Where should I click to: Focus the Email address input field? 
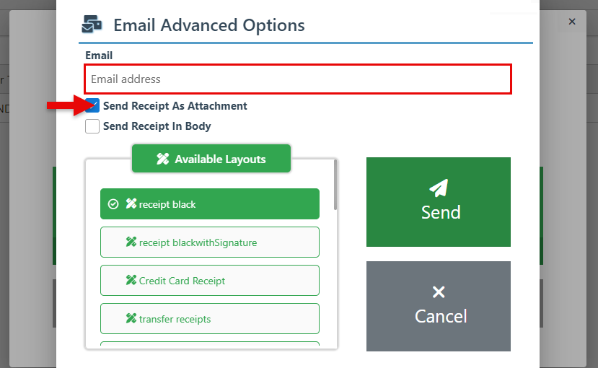coord(298,79)
